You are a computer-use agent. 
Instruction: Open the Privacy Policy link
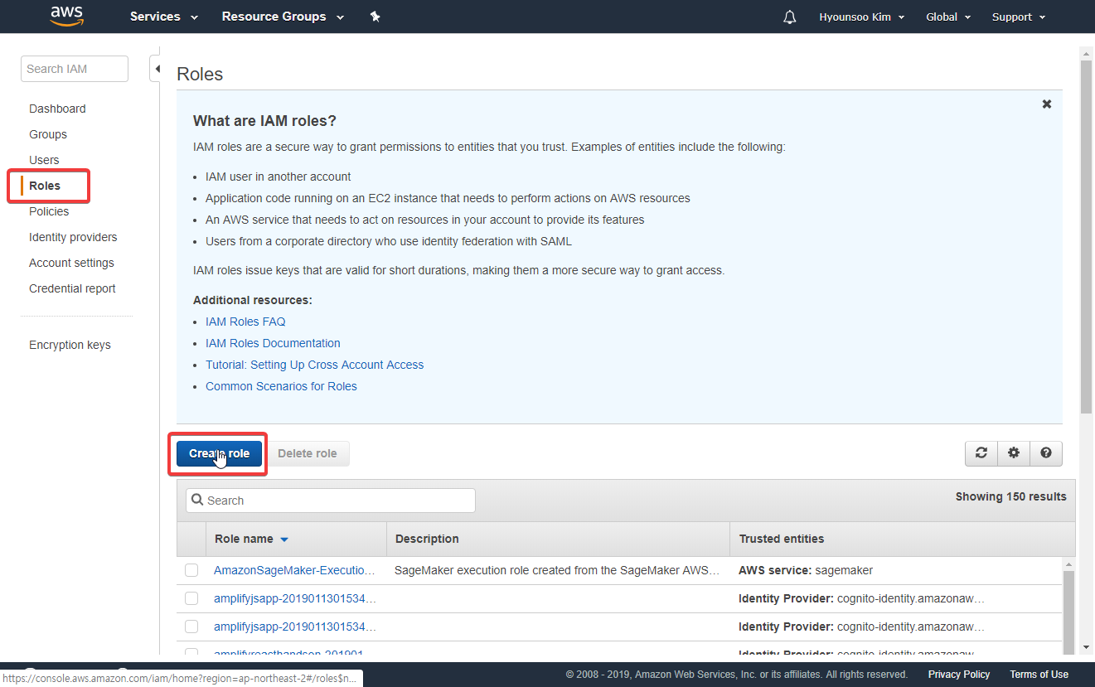(959, 675)
